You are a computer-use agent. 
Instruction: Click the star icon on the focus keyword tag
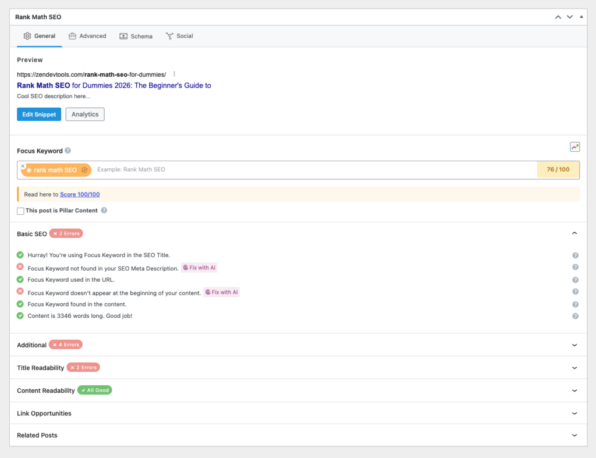29,170
